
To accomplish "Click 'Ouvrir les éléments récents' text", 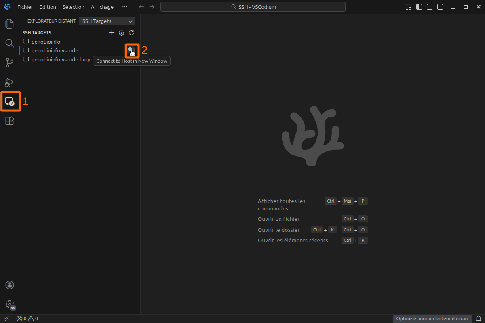I will coord(293,240).
